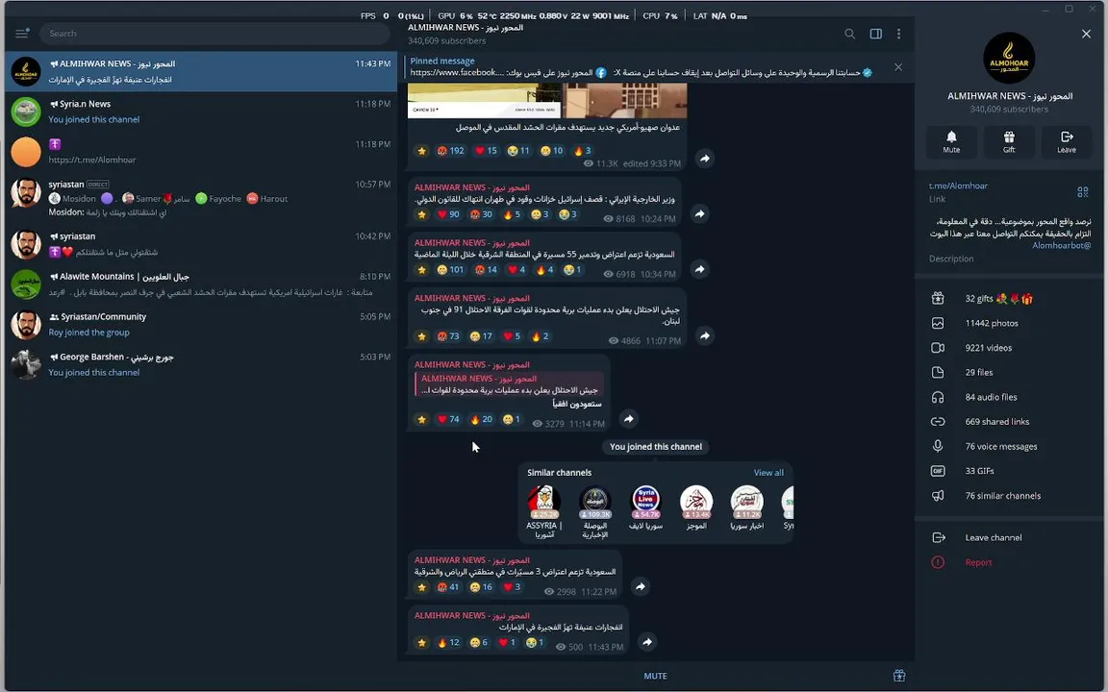Report this channel

coord(1009,563)
